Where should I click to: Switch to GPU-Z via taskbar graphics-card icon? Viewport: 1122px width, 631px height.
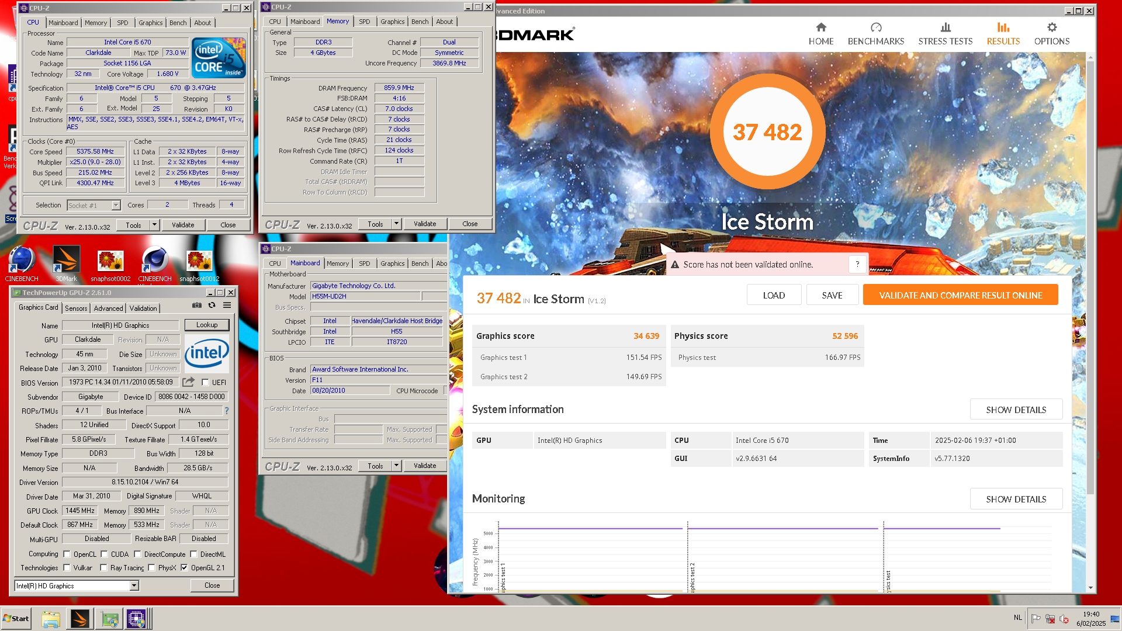point(109,619)
